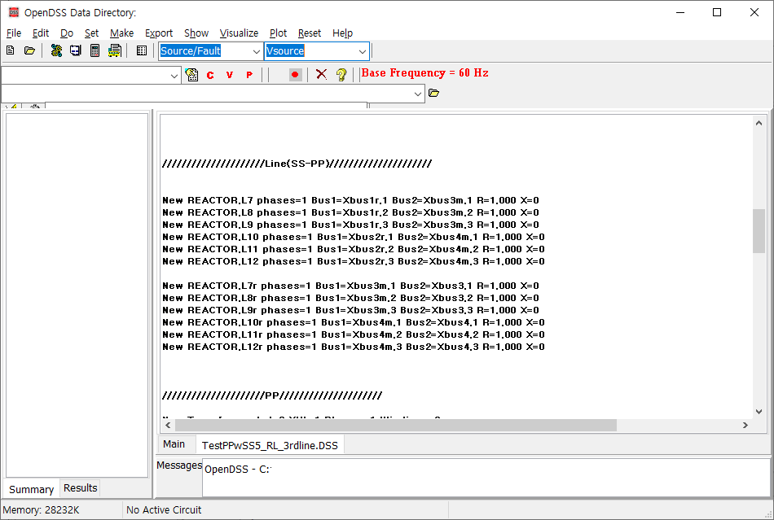
Task: Open the Export menu
Action: tap(158, 33)
